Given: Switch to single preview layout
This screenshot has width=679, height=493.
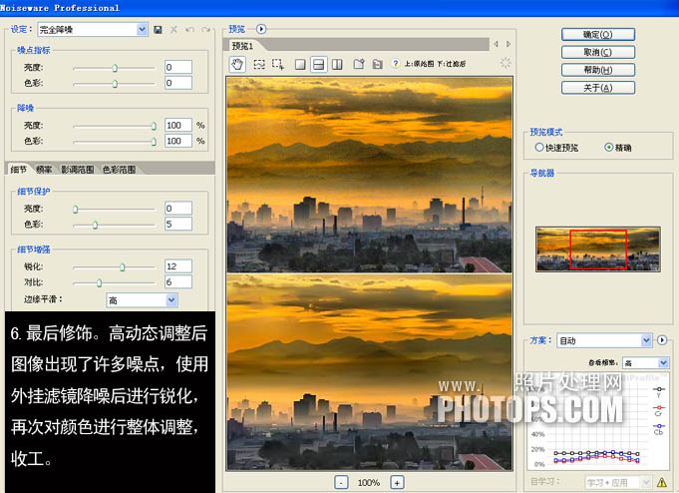Looking at the screenshot, I should pyautogui.click(x=299, y=64).
